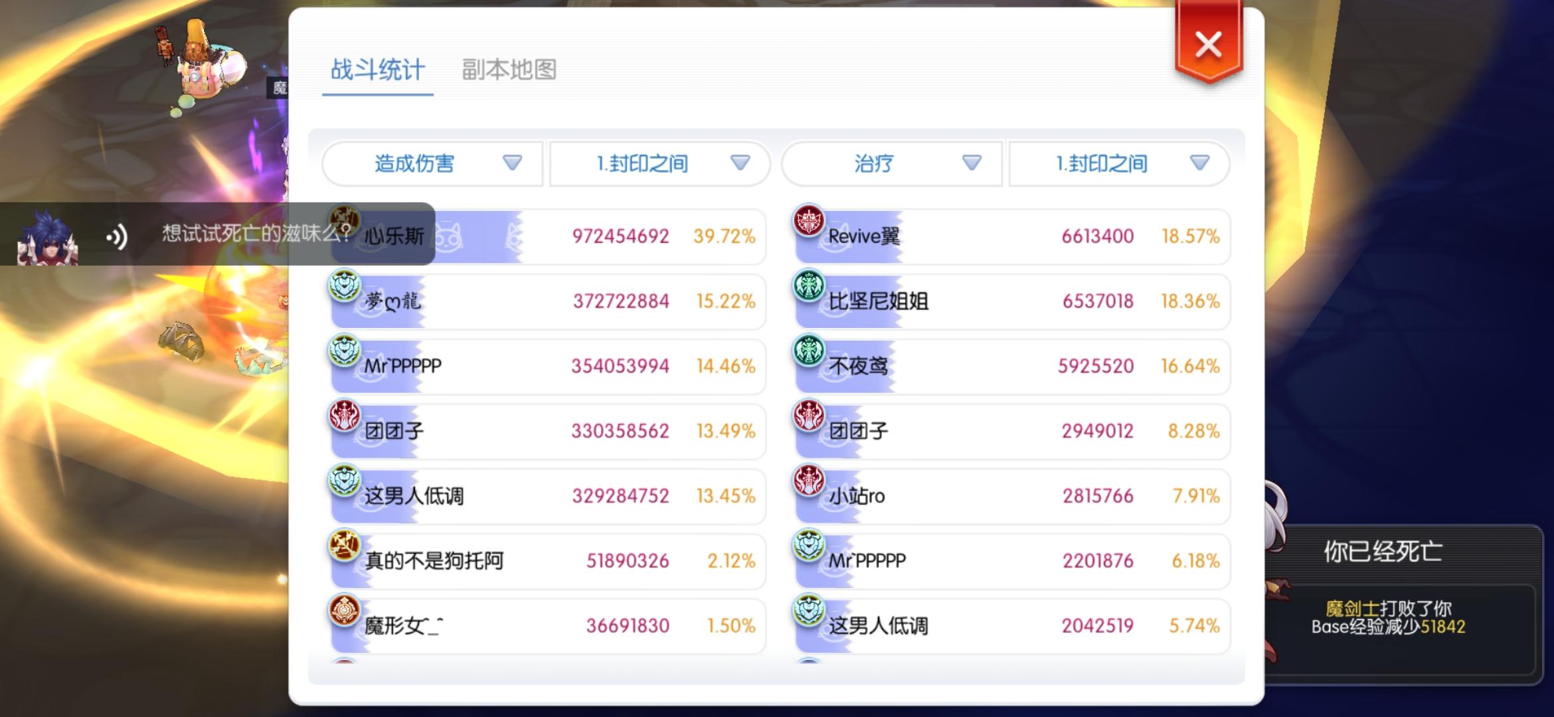Click the class icon beside Revive翼
This screenshot has width=1554, height=717.
(809, 220)
